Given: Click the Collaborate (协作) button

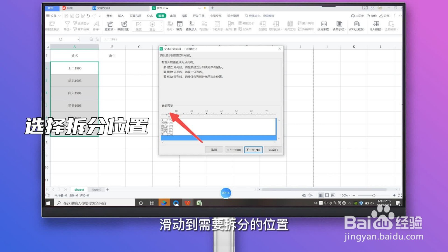Looking at the screenshot, I should tap(372, 16).
